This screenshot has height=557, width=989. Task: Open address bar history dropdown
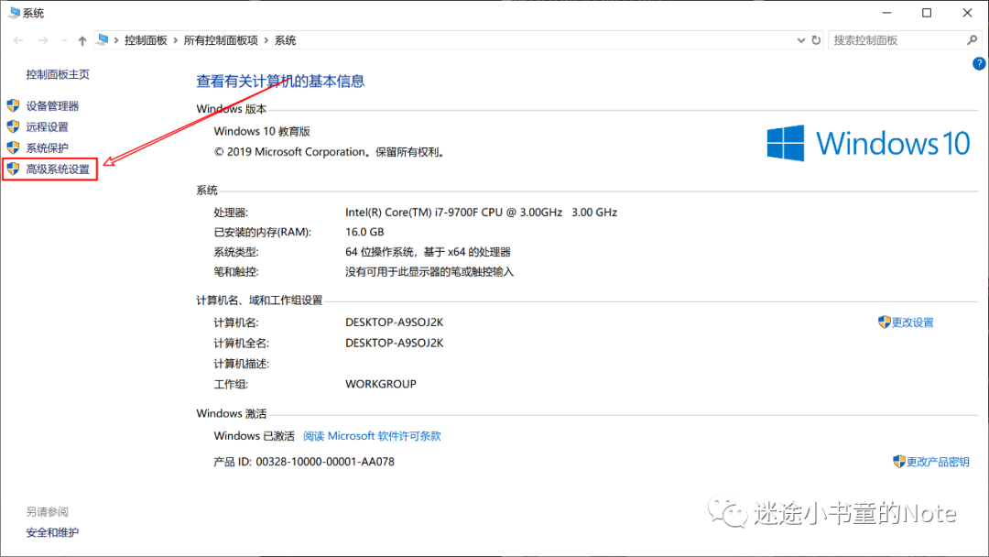[x=801, y=40]
